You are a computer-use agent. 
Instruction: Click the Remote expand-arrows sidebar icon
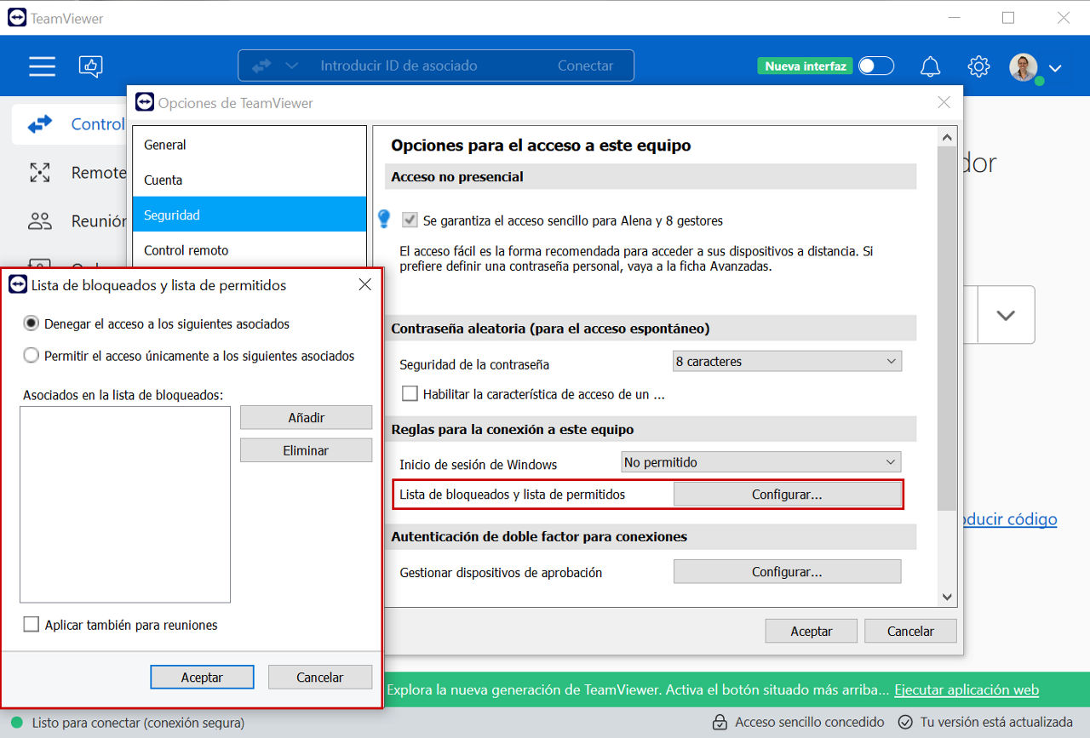[x=40, y=173]
